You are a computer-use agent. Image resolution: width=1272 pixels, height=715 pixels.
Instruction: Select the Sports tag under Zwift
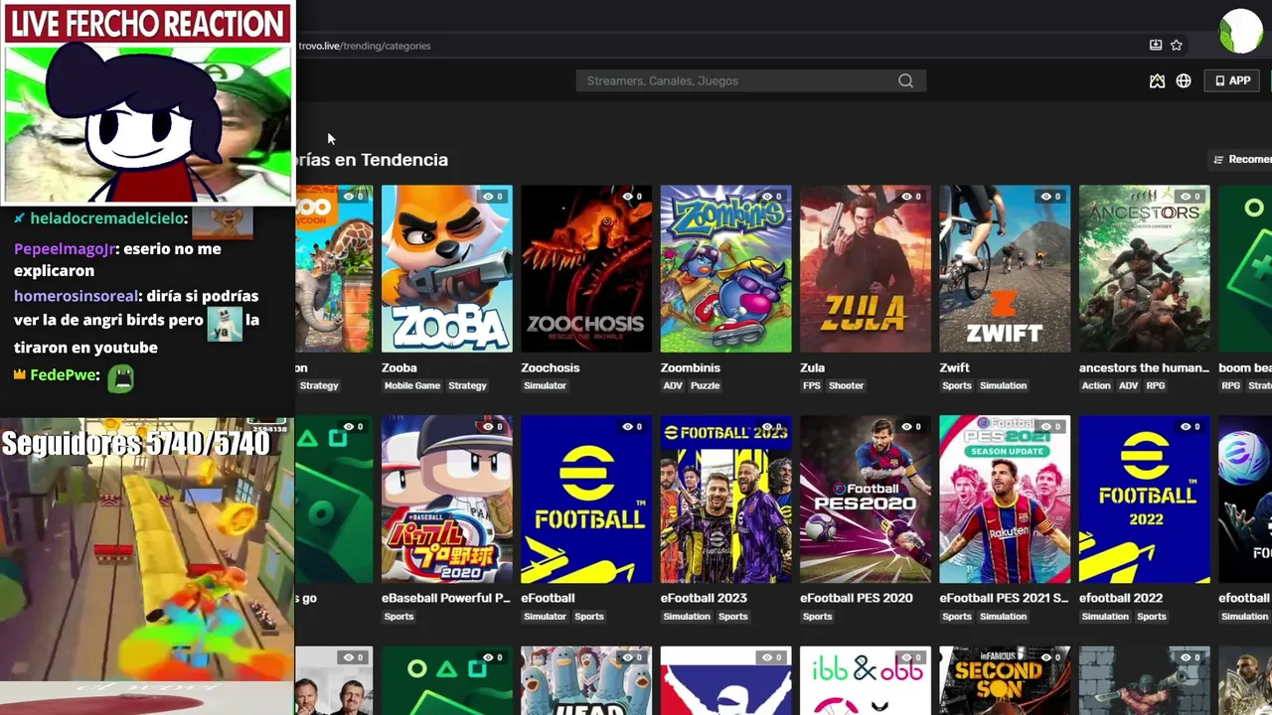pos(957,385)
